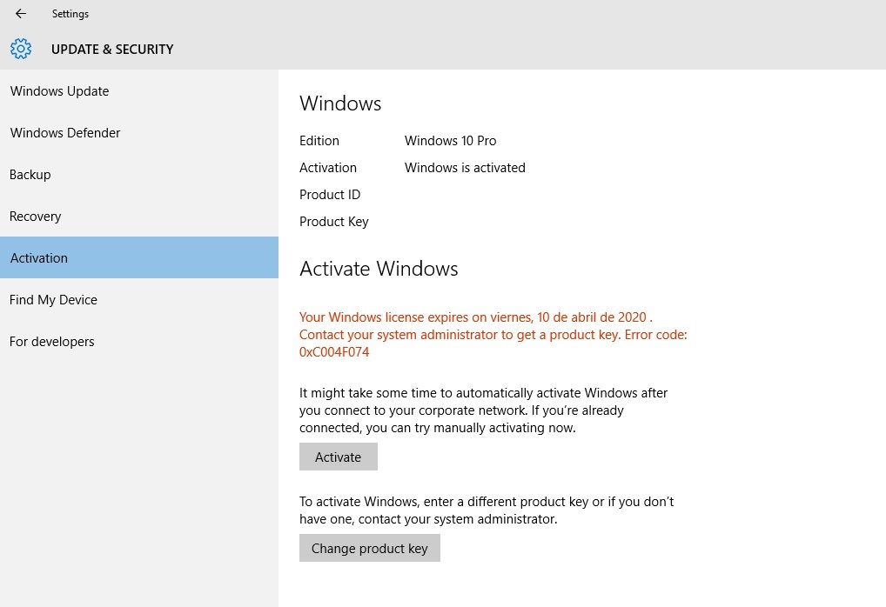Viewport: 886px width, 607px height.
Task: Click the Edition label
Action: [x=319, y=141]
